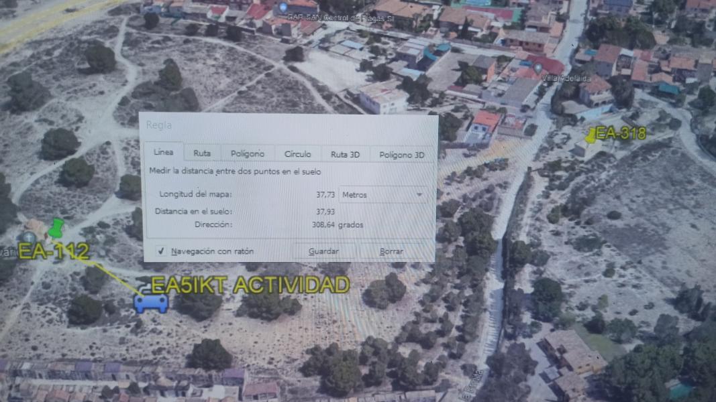Click the EA5IKT ACTIVIDAD placemark label

tap(250, 285)
